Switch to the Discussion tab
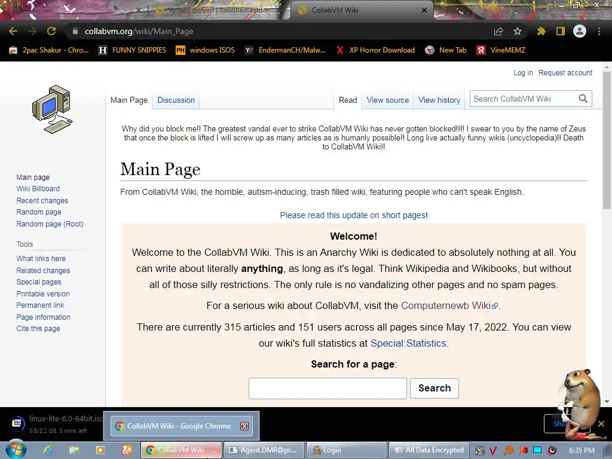The image size is (612, 459). [x=176, y=100]
